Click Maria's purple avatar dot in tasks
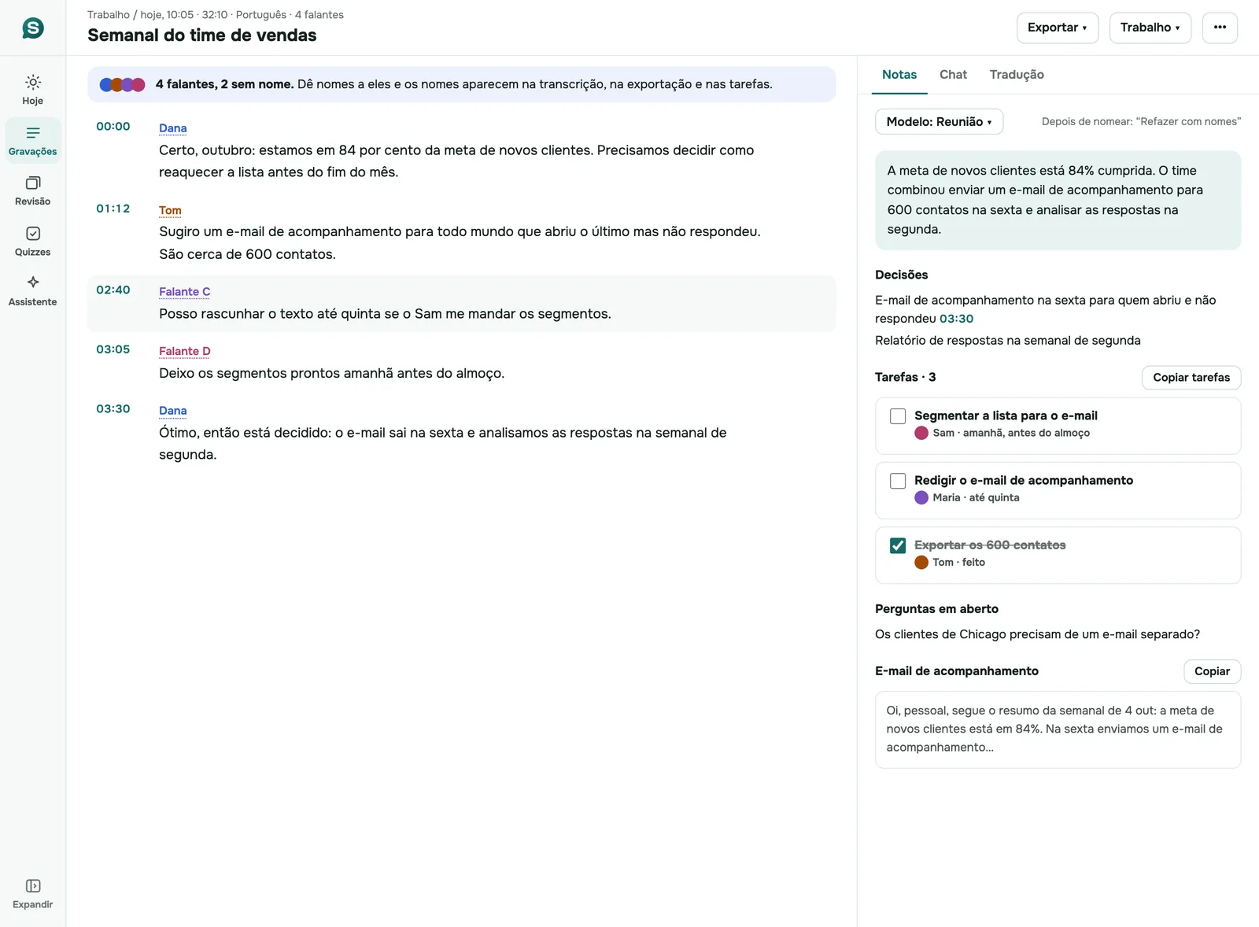This screenshot has width=1259, height=927. (x=921, y=497)
